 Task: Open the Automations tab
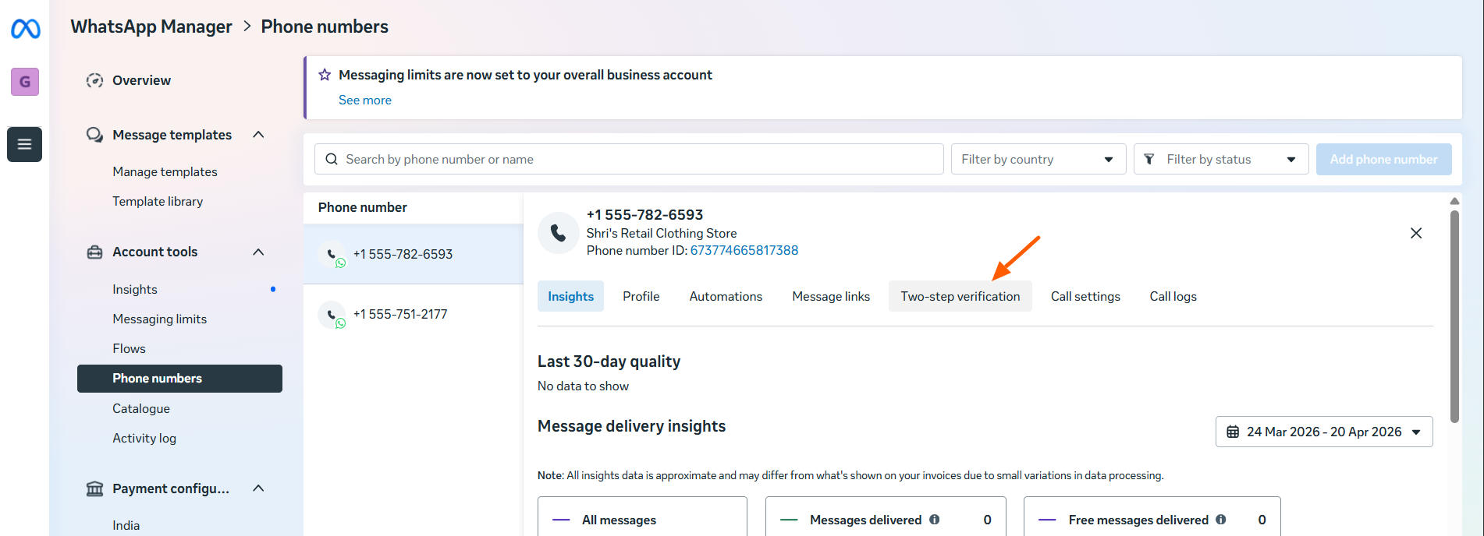[726, 296]
